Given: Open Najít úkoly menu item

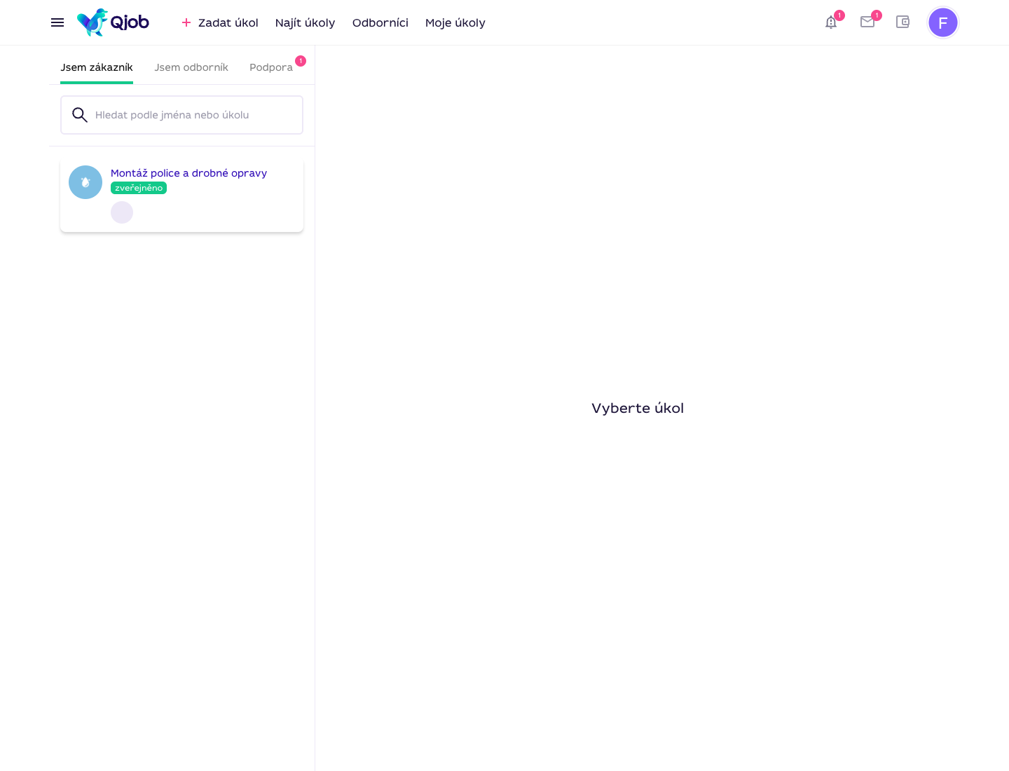Looking at the screenshot, I should (305, 22).
